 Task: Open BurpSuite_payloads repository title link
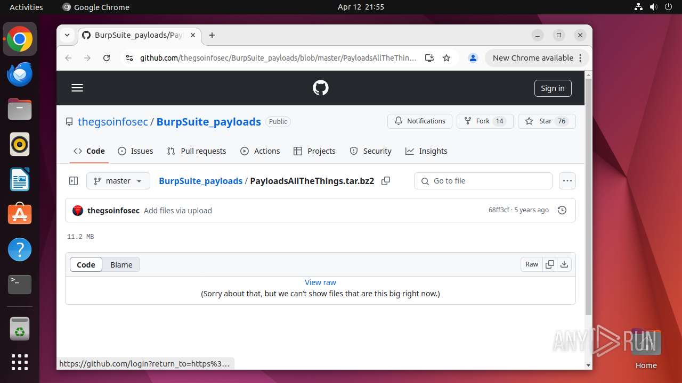click(209, 121)
